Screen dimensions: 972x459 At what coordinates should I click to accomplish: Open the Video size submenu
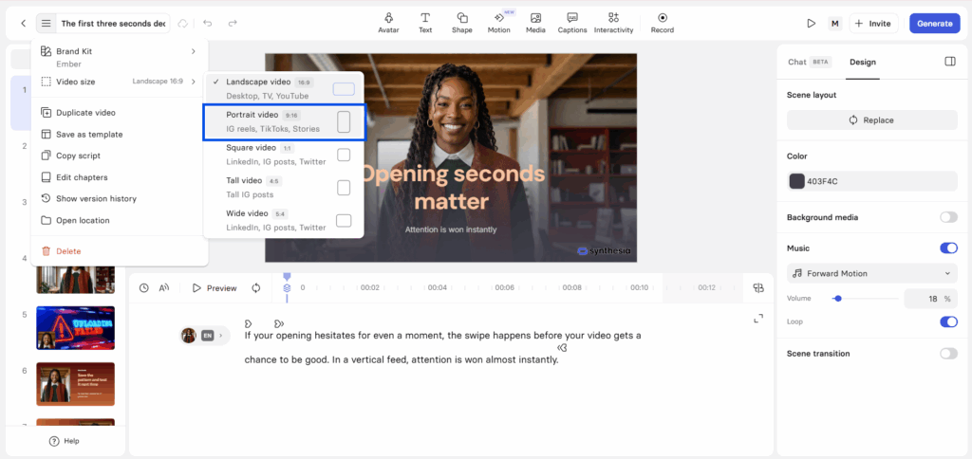pyautogui.click(x=119, y=82)
